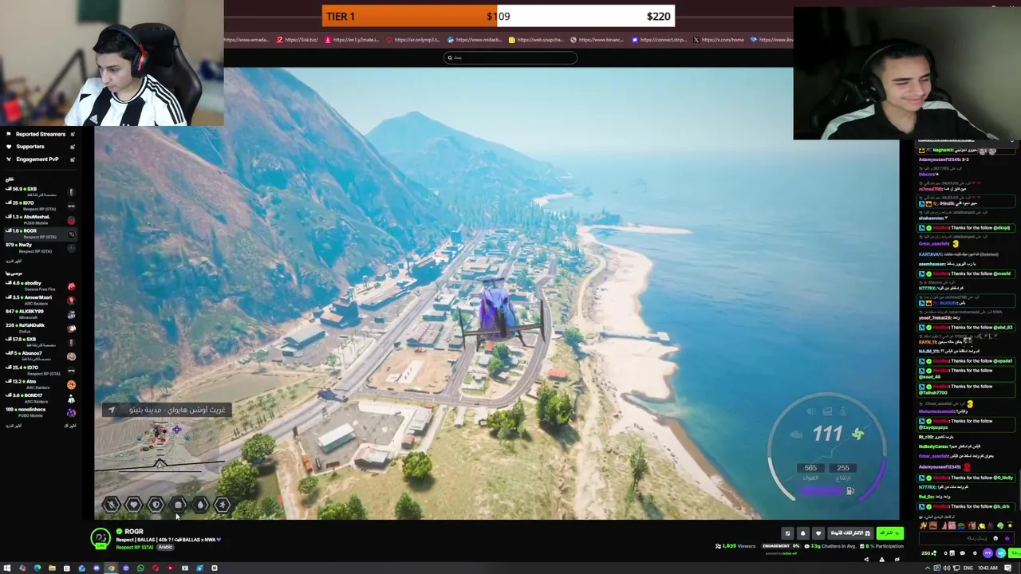
Task: Switch to Chrome in the taskbar
Action: 111,568
